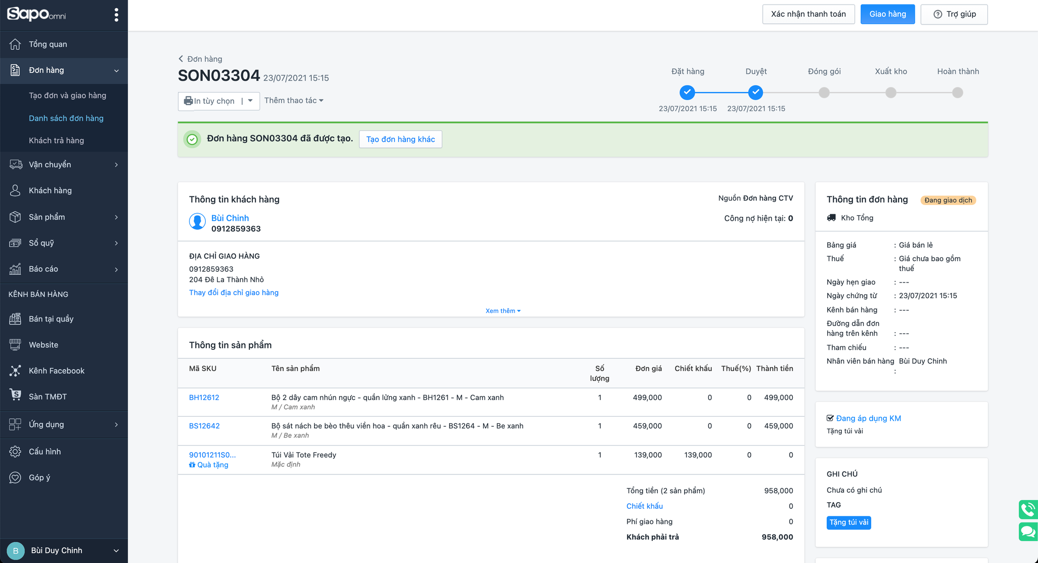Expand Xem thêm customer details
Screen dimensions: 1038x563
pos(503,311)
